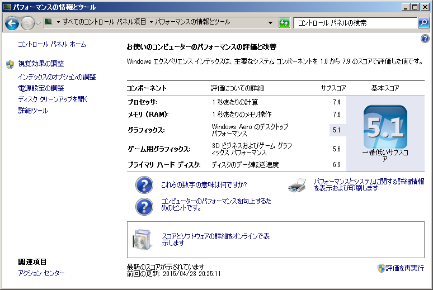Click ゲーム用グラフィックス subscore 5.6
This screenshot has width=433, height=290.
[x=336, y=149]
